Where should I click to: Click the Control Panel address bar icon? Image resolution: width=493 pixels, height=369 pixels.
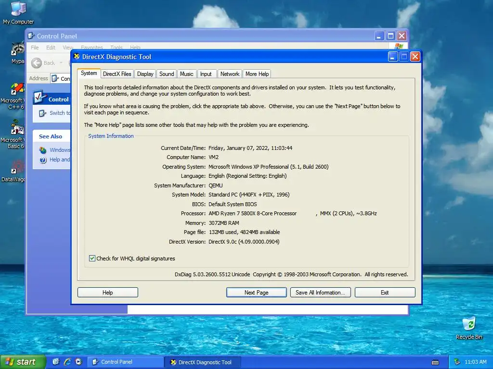55,78
